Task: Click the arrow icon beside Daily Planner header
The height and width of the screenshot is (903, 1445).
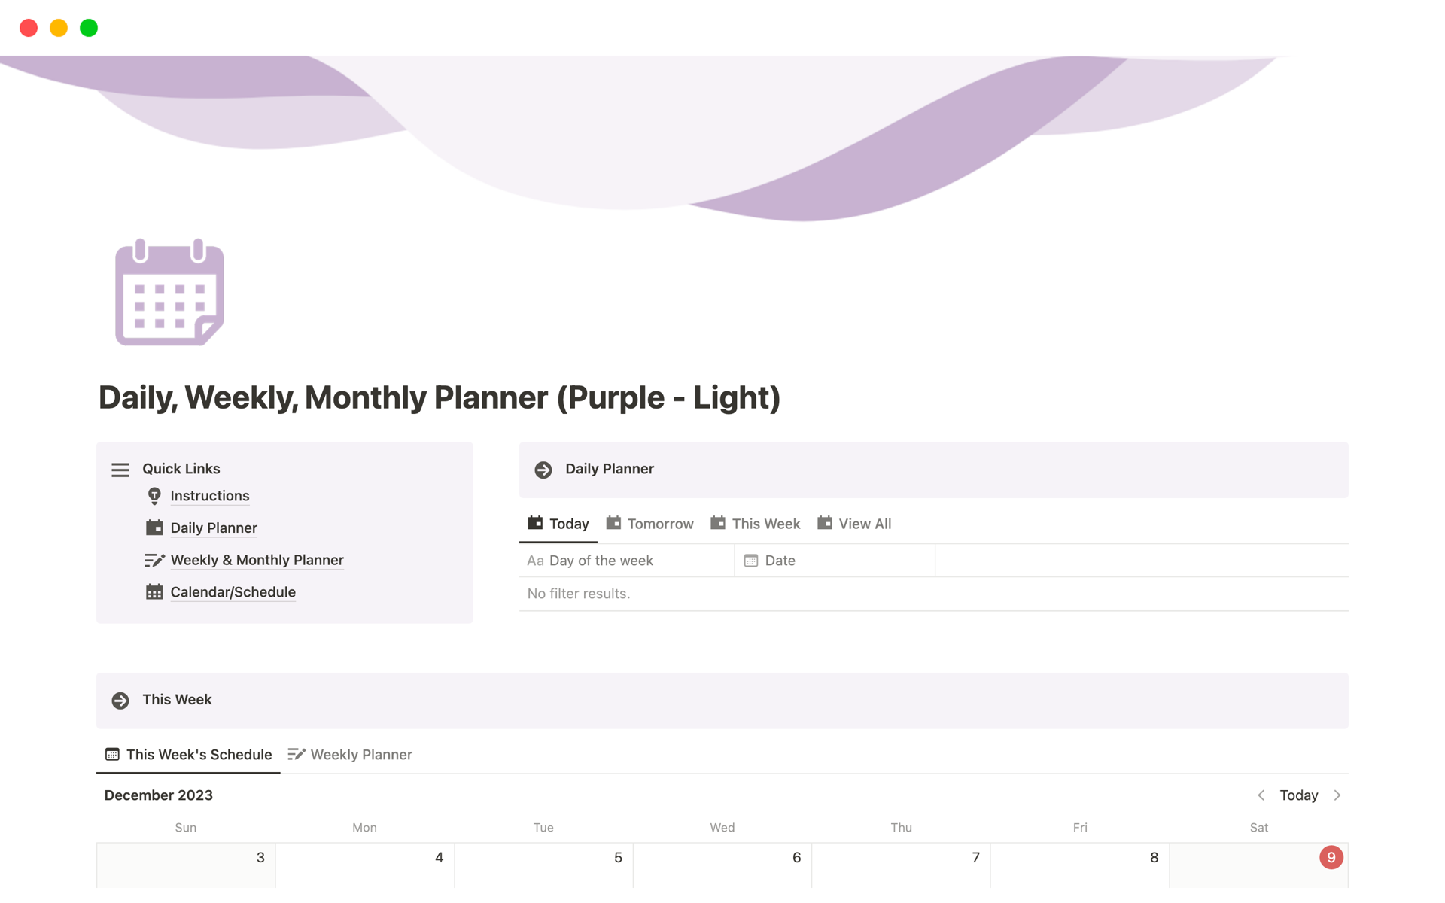Action: click(x=543, y=470)
